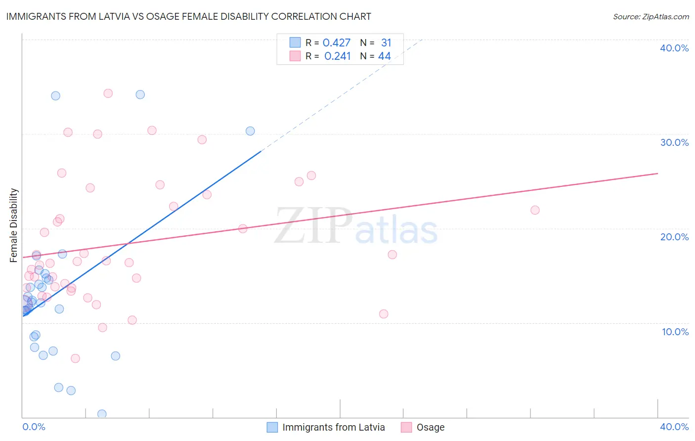Select the Osage legend label

[x=431, y=427]
